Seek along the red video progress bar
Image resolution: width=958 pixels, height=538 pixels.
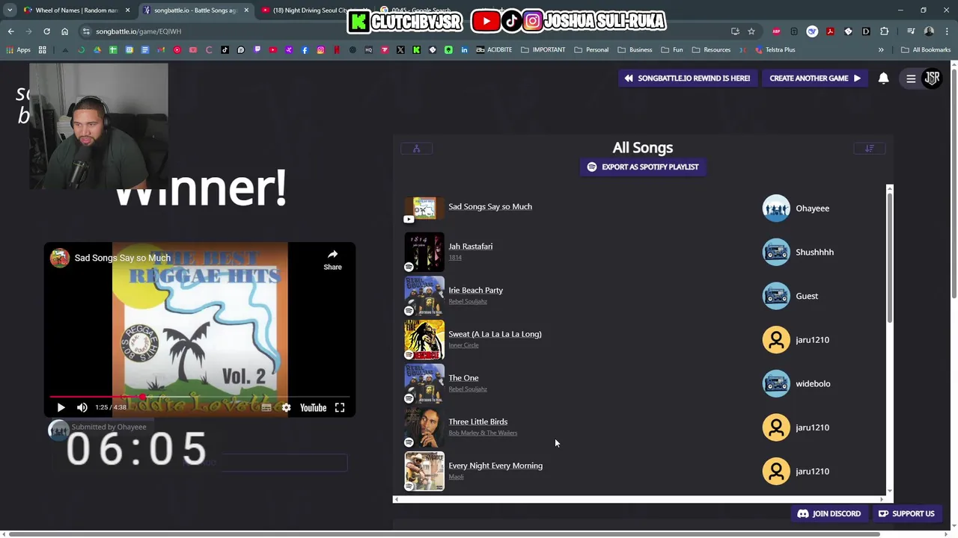pos(199,397)
